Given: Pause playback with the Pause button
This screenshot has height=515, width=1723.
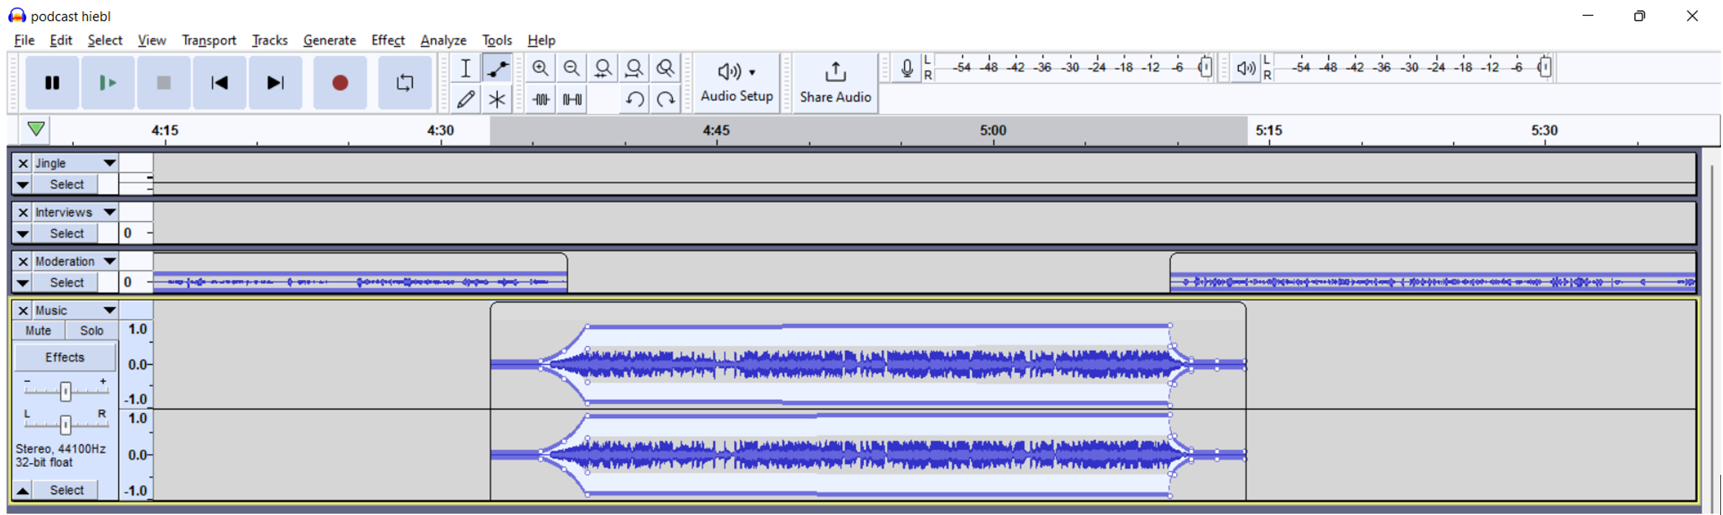Looking at the screenshot, I should pos(51,83).
